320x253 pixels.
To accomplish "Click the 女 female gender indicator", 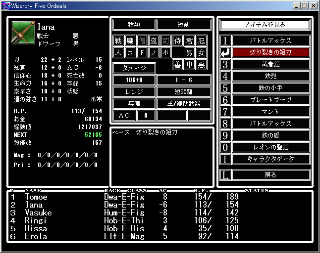I will tap(201, 52).
